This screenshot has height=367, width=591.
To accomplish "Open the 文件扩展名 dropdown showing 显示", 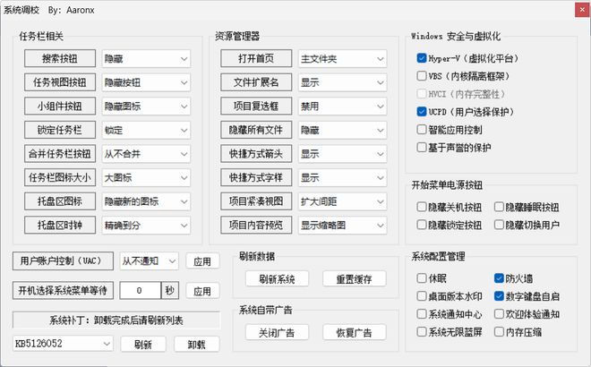I will [x=342, y=82].
